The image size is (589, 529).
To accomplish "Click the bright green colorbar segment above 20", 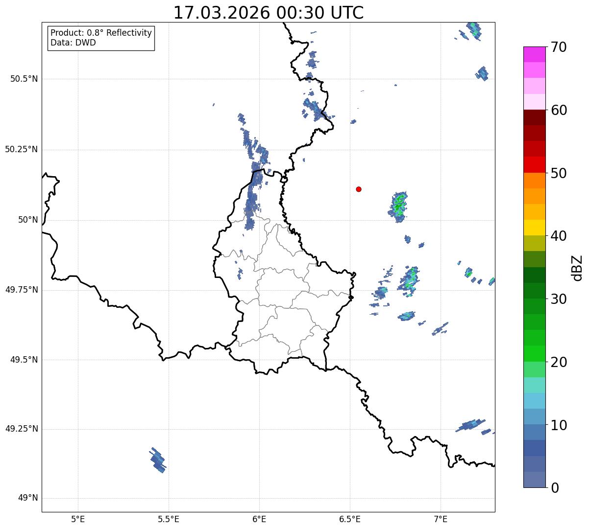I will [535, 353].
